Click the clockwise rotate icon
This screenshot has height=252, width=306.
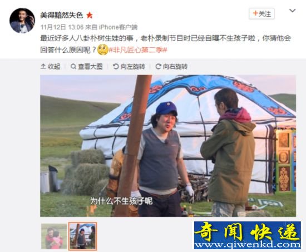[x=158, y=67]
